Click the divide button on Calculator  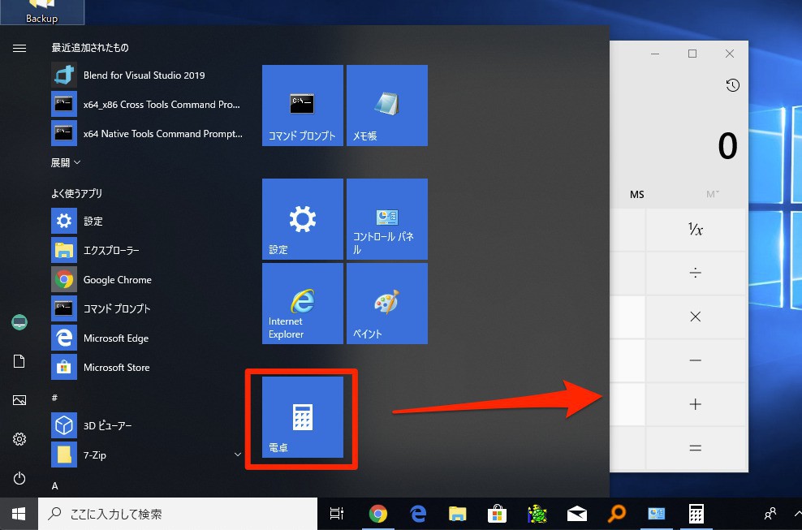(x=695, y=274)
